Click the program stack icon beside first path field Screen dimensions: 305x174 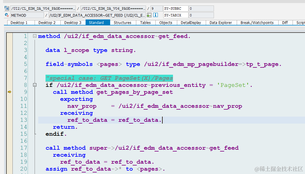pos(7,9)
